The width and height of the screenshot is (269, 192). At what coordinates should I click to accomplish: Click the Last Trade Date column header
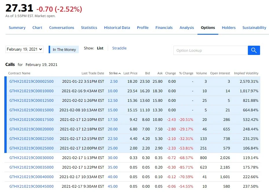click(93, 73)
